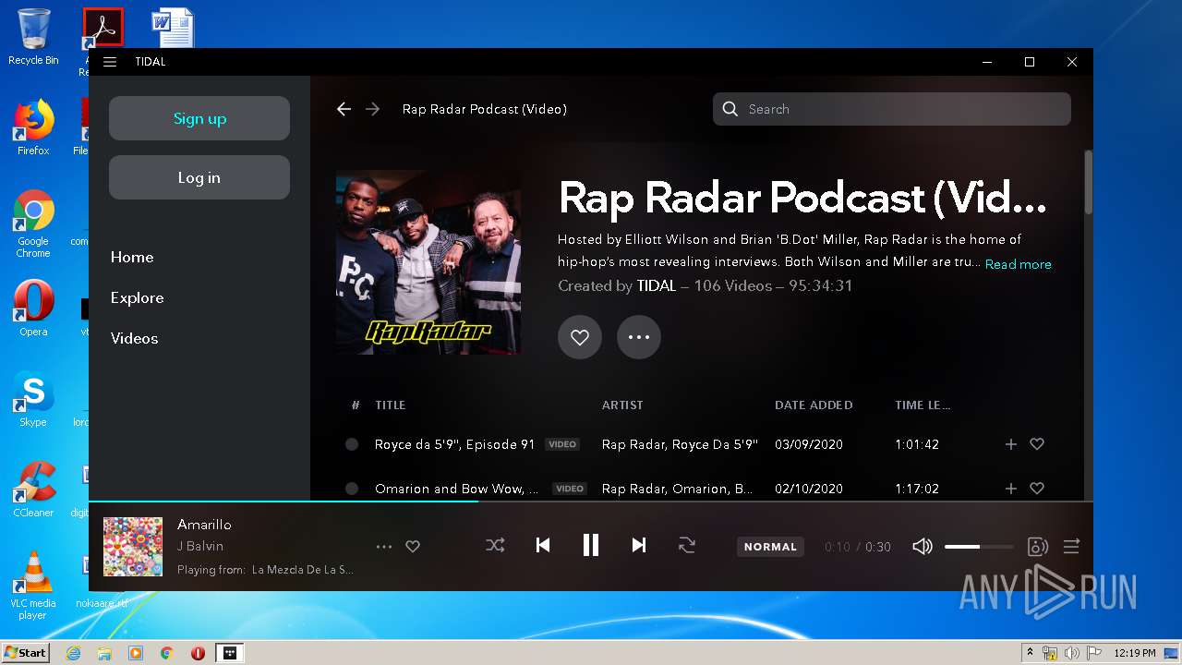This screenshot has height=665, width=1182.
Task: Open Opera from the taskbar
Action: pyautogui.click(x=198, y=653)
